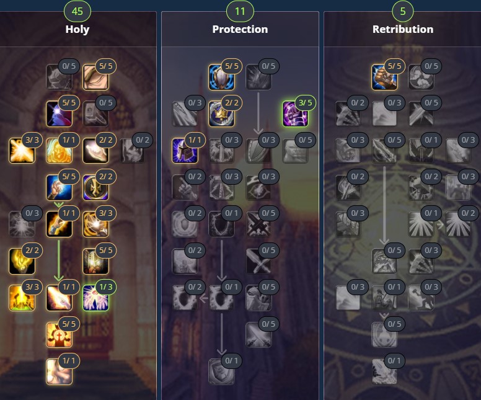This screenshot has height=400, width=481.
Task: Select Unyielding Faith talent at 0/2 in Holy
Action: 133,151
